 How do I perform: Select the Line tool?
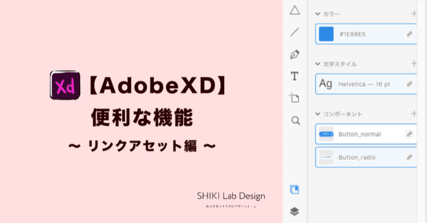295,32
